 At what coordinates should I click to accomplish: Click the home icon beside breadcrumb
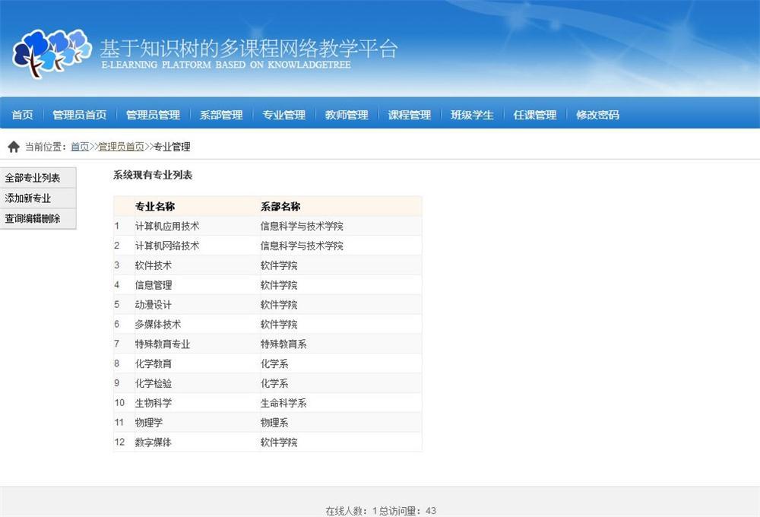click(14, 147)
